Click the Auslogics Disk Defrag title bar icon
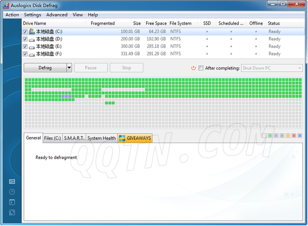The height and width of the screenshot is (226, 308). point(6,5)
